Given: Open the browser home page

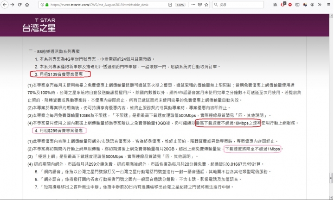Looking at the screenshot, I should [x=27, y=5].
